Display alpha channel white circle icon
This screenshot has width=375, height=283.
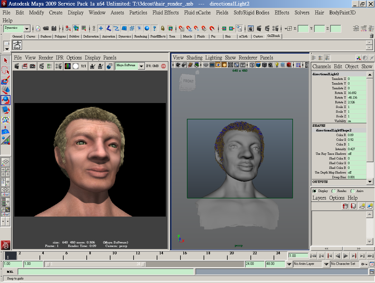[x=76, y=66]
